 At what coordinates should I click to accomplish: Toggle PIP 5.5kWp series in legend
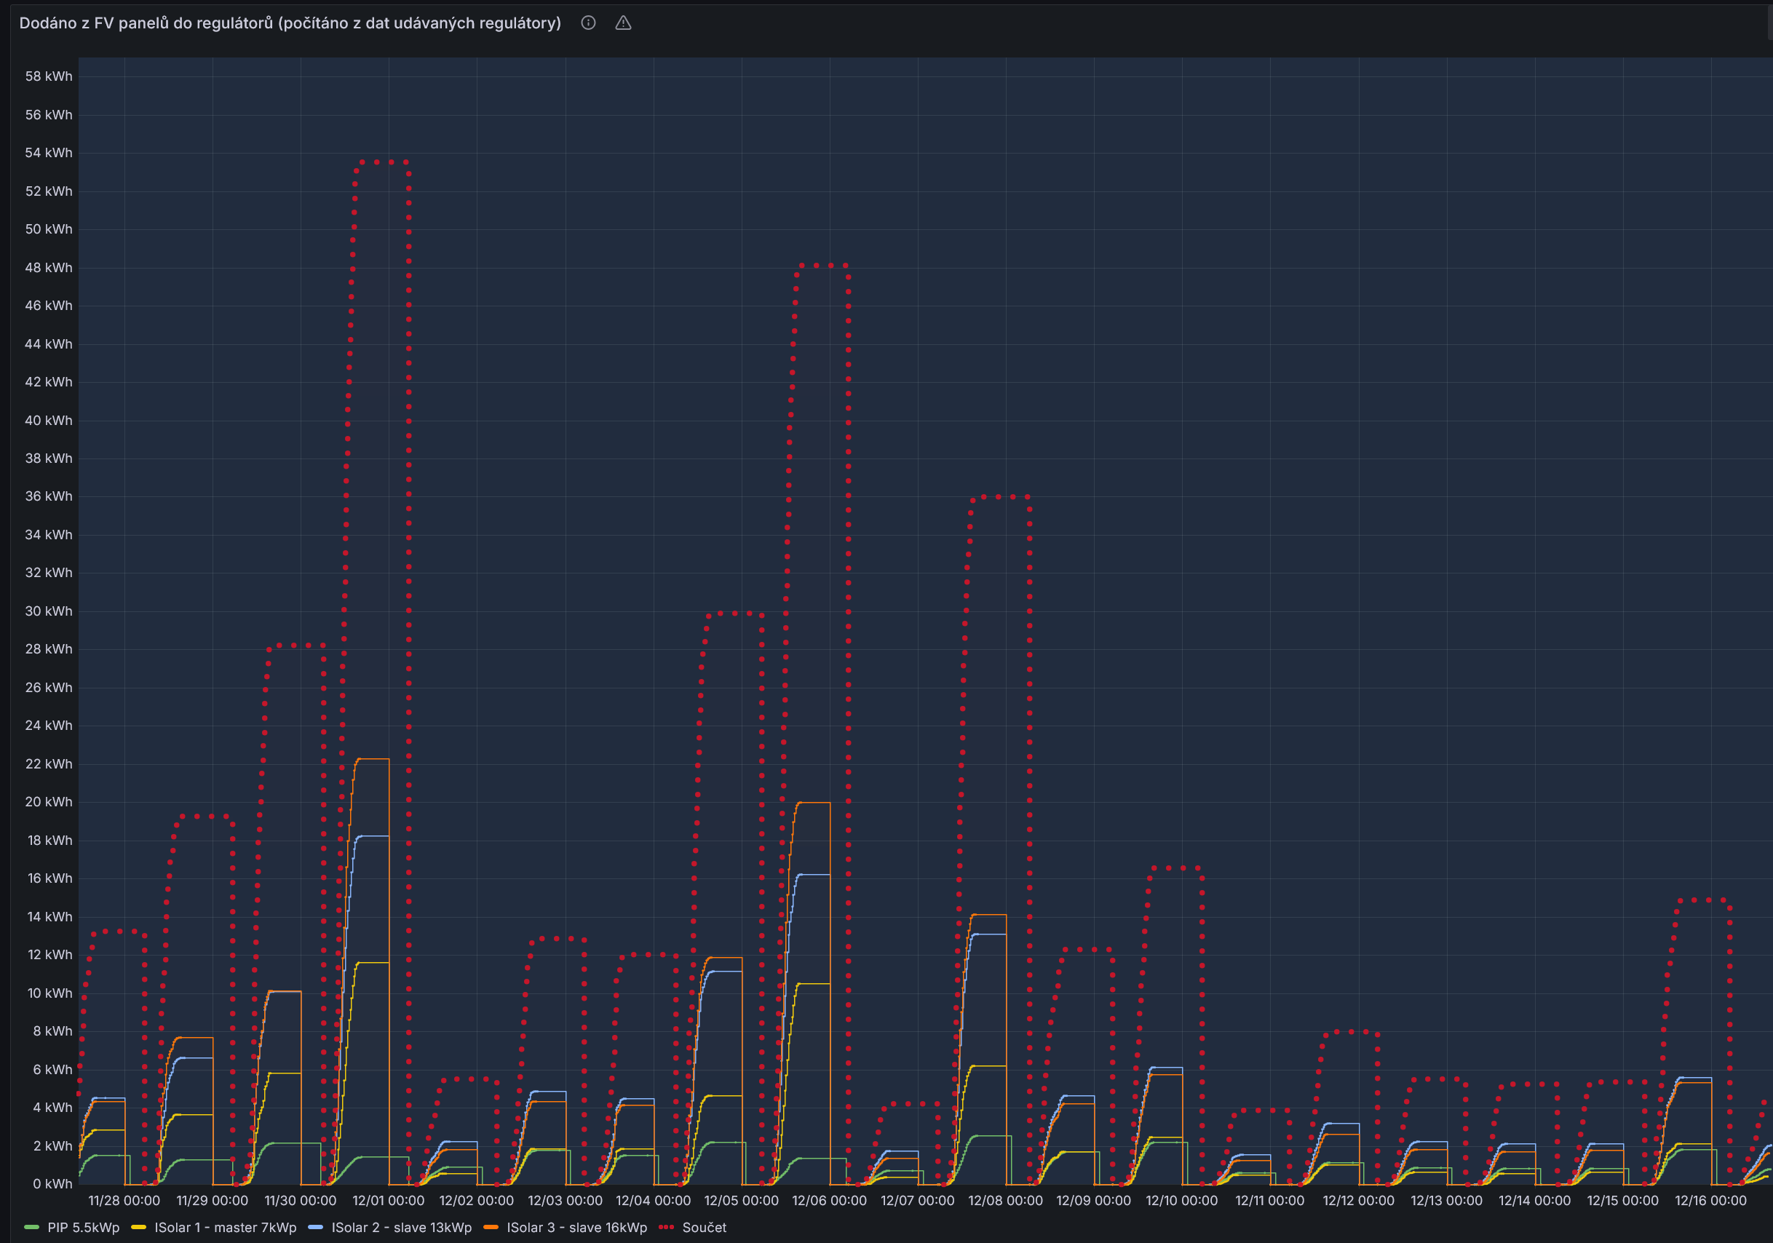pyautogui.click(x=84, y=1228)
